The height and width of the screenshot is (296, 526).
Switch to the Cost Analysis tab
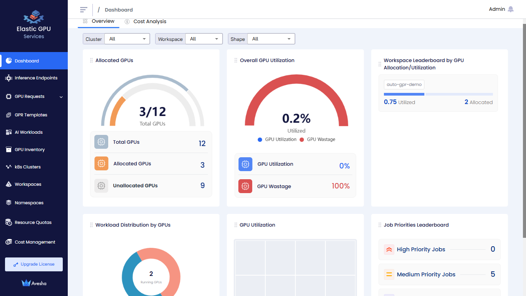146,22
